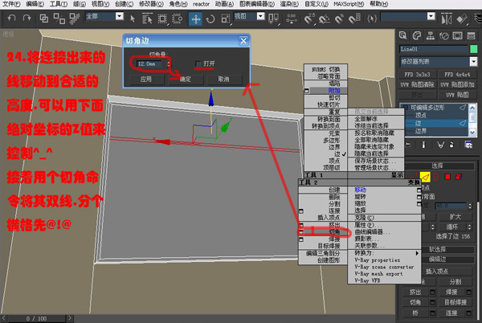Toggle the 2.5 Snaps magnet icon
The height and width of the screenshot is (323, 482).
point(309,18)
